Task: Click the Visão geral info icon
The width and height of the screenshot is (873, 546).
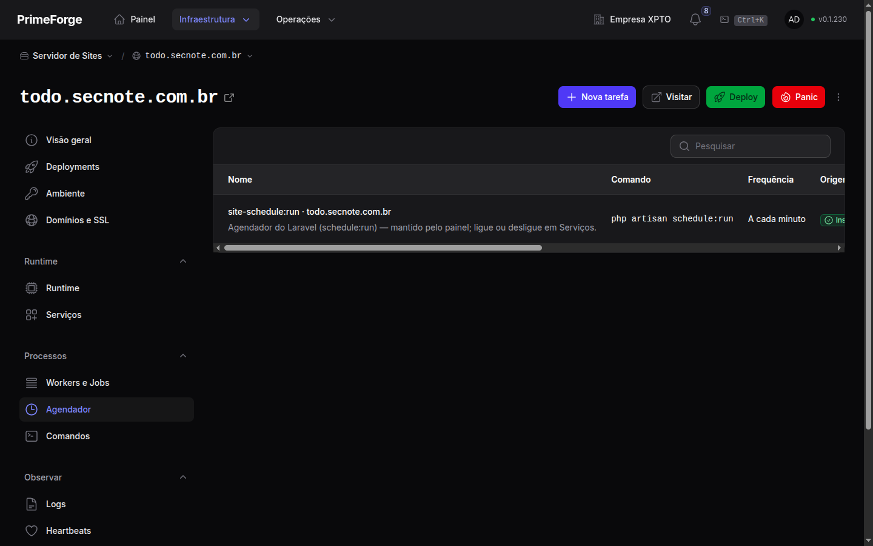Action: point(32,140)
